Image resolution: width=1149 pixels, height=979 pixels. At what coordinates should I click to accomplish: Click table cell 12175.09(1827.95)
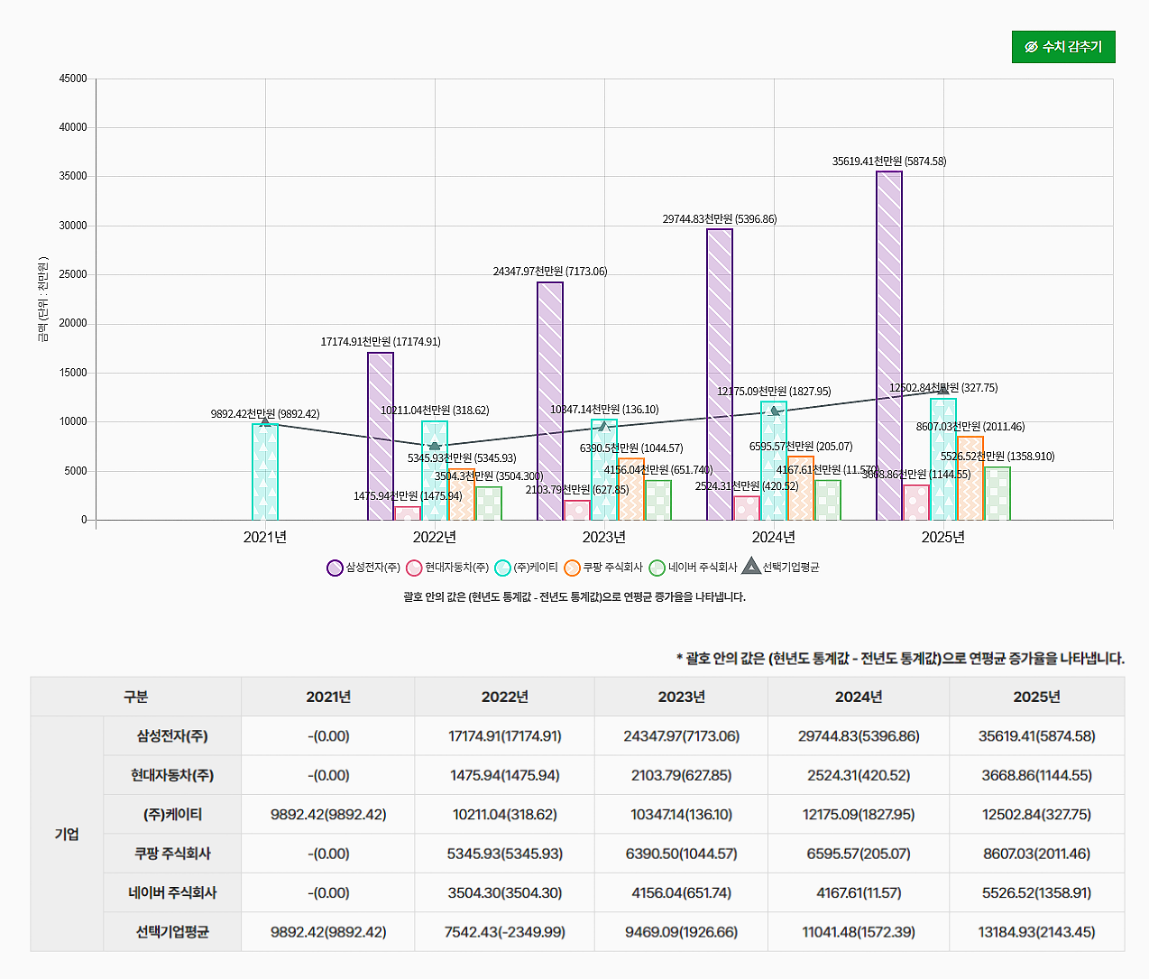click(x=859, y=814)
